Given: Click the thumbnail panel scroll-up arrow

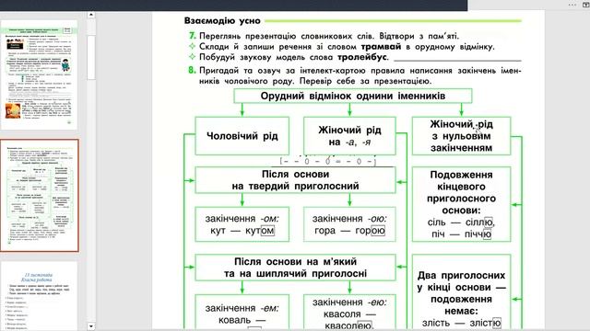Looking at the screenshot, I should pyautogui.click(x=90, y=15).
